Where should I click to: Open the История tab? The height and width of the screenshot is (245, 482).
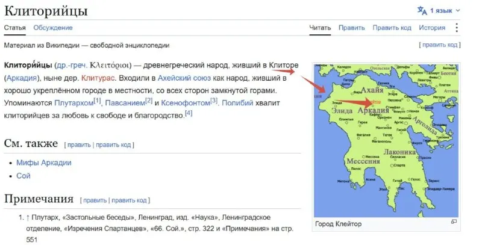point(432,28)
